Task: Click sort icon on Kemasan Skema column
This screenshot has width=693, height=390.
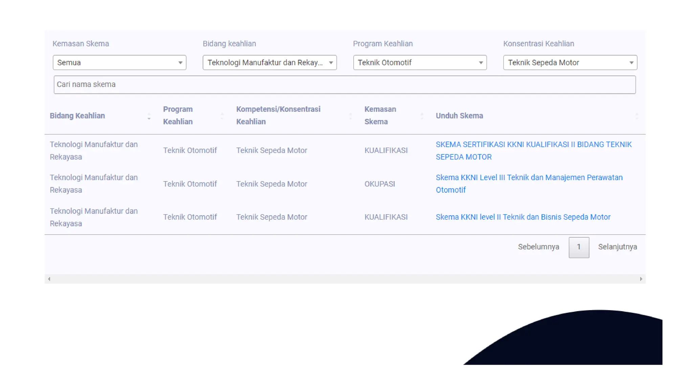Action: [x=422, y=116]
